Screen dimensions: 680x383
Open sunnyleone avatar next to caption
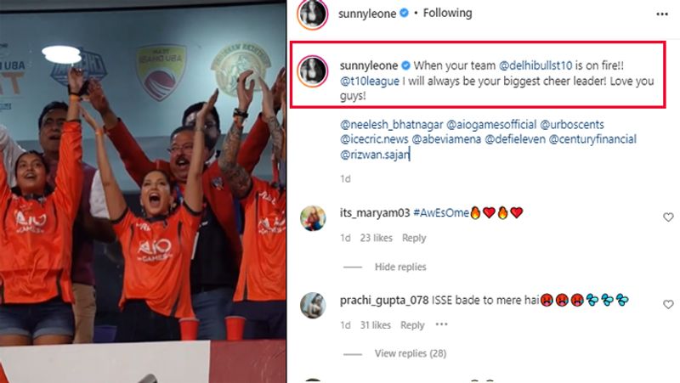coord(312,71)
